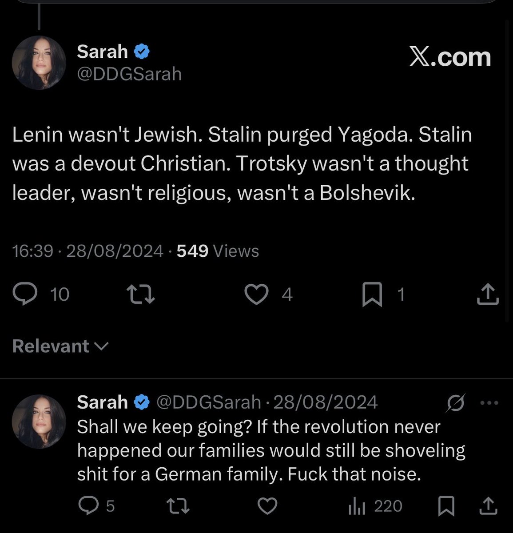Click the Grok icon on reply tweet
This screenshot has height=533, width=513.
point(456,402)
